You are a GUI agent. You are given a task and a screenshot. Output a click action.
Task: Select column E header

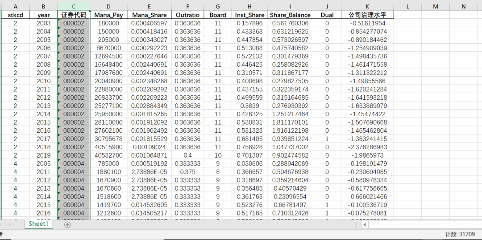click(x=149, y=6)
